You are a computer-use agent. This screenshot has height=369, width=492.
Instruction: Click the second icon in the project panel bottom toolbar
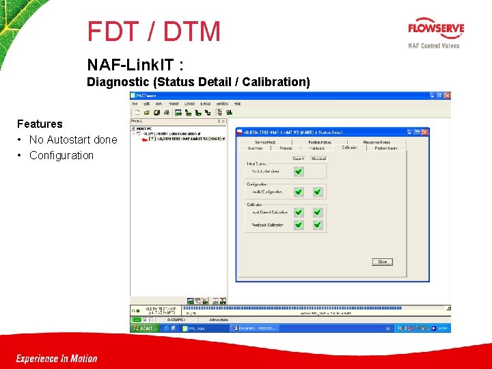[197, 301]
